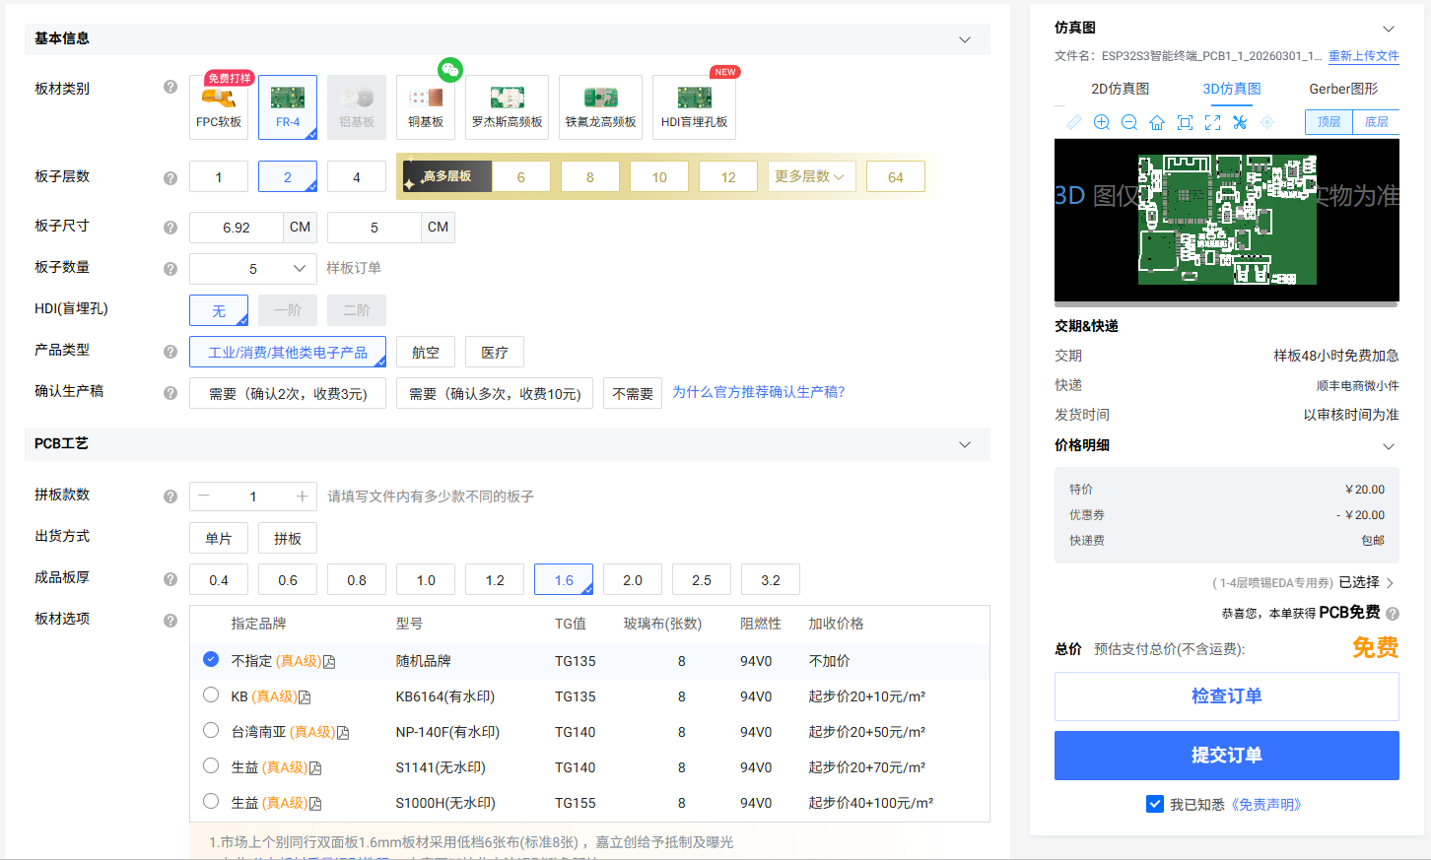Switch to 3D仿真图 tab
This screenshot has width=1431, height=860.
click(1232, 89)
